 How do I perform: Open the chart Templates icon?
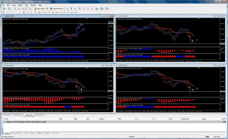pyautogui.click(x=107, y=9)
